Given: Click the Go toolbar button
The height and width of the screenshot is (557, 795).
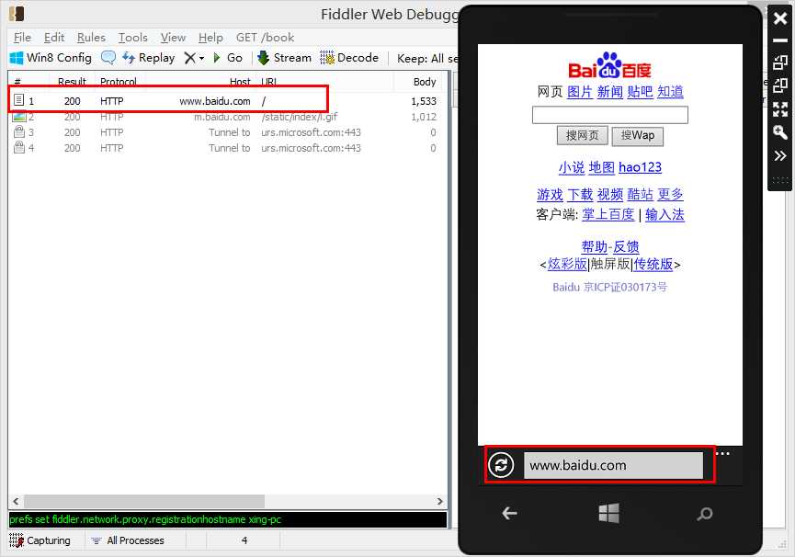Looking at the screenshot, I should click(x=228, y=58).
